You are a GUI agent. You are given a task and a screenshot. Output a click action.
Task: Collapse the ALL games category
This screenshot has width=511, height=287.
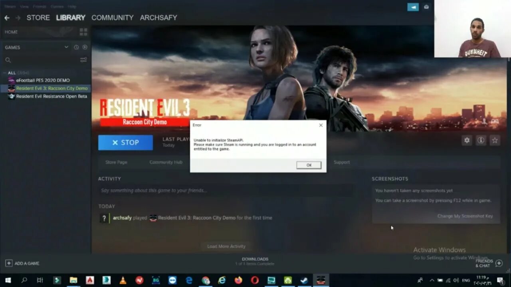click(x=4, y=73)
